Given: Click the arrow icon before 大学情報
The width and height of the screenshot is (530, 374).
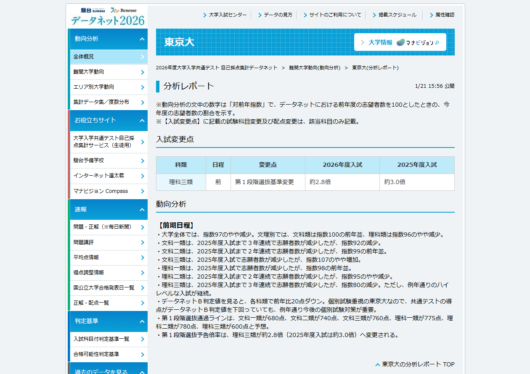Looking at the screenshot, I should (x=363, y=42).
